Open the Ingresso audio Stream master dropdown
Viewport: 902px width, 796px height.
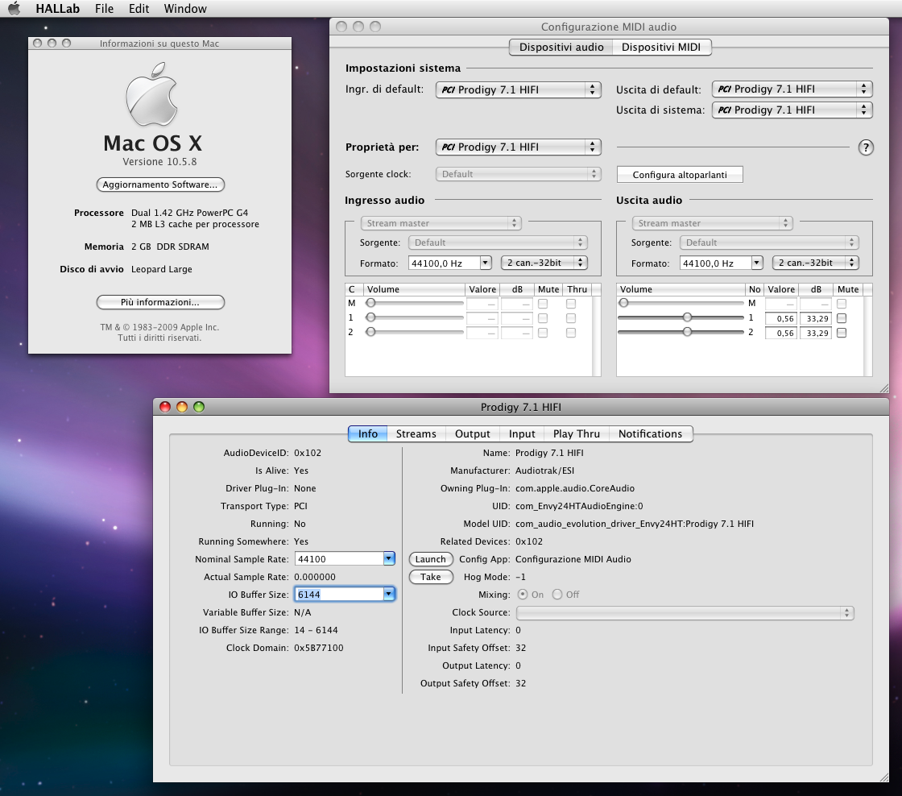(x=441, y=223)
